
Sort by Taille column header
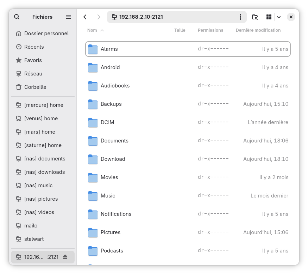click(180, 30)
